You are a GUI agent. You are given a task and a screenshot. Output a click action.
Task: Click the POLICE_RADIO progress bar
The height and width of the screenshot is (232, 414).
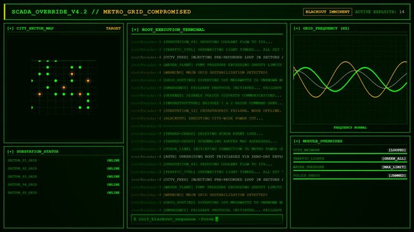click(x=350, y=179)
